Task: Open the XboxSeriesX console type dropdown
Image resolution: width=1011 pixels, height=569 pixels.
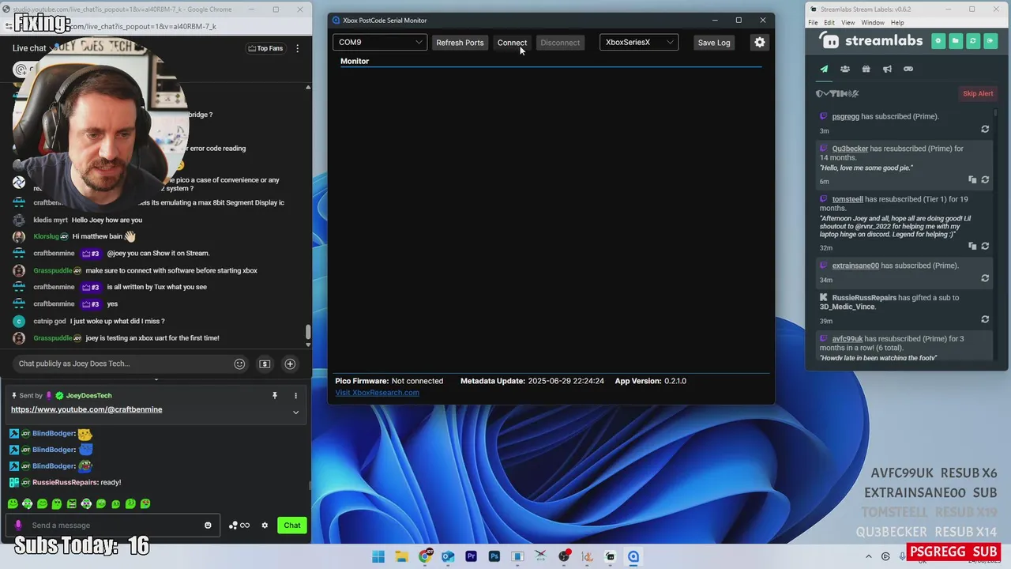Action: point(639,42)
